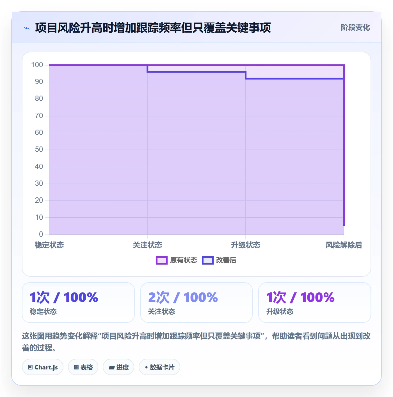The image size is (393, 397).
Task: Click the progress icon in 进度 tag
Action: tap(112, 367)
